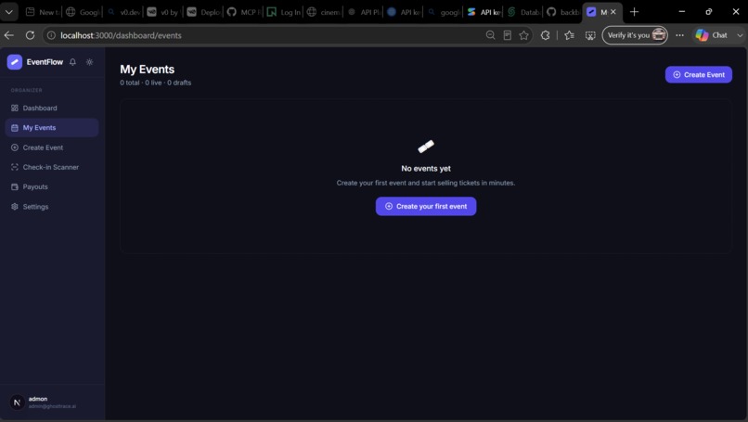Select My Events in the sidebar
The height and width of the screenshot is (422, 748).
pos(52,128)
